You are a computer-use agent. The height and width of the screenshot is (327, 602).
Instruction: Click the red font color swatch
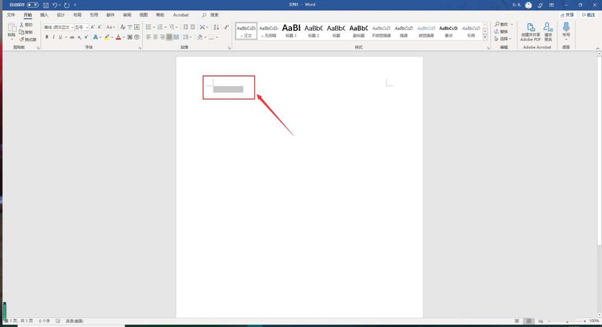[118, 37]
